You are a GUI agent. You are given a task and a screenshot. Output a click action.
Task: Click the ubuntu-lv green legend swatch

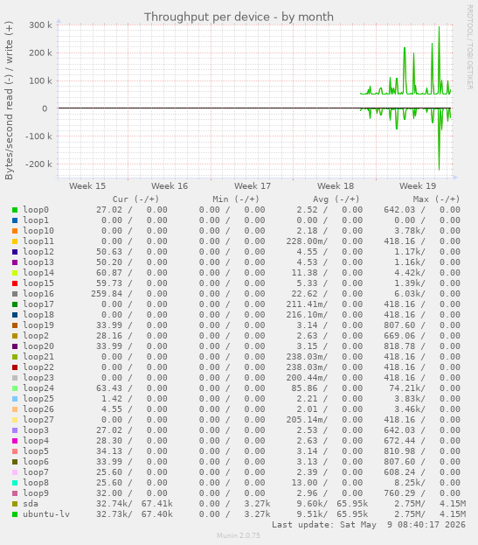click(15, 514)
